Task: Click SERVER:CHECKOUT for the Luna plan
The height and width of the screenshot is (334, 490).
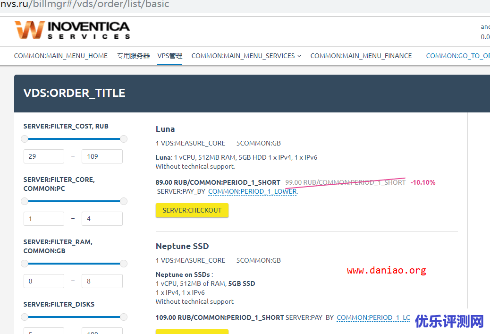Action: point(192,210)
